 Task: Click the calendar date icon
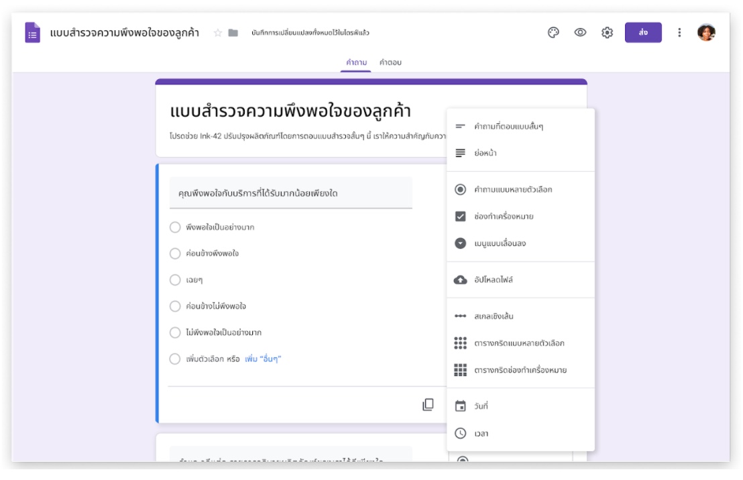pyautogui.click(x=460, y=406)
